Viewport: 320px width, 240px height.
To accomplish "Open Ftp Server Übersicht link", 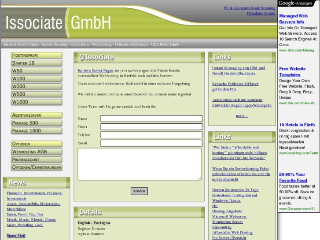I will pyautogui.click(x=229, y=237).
